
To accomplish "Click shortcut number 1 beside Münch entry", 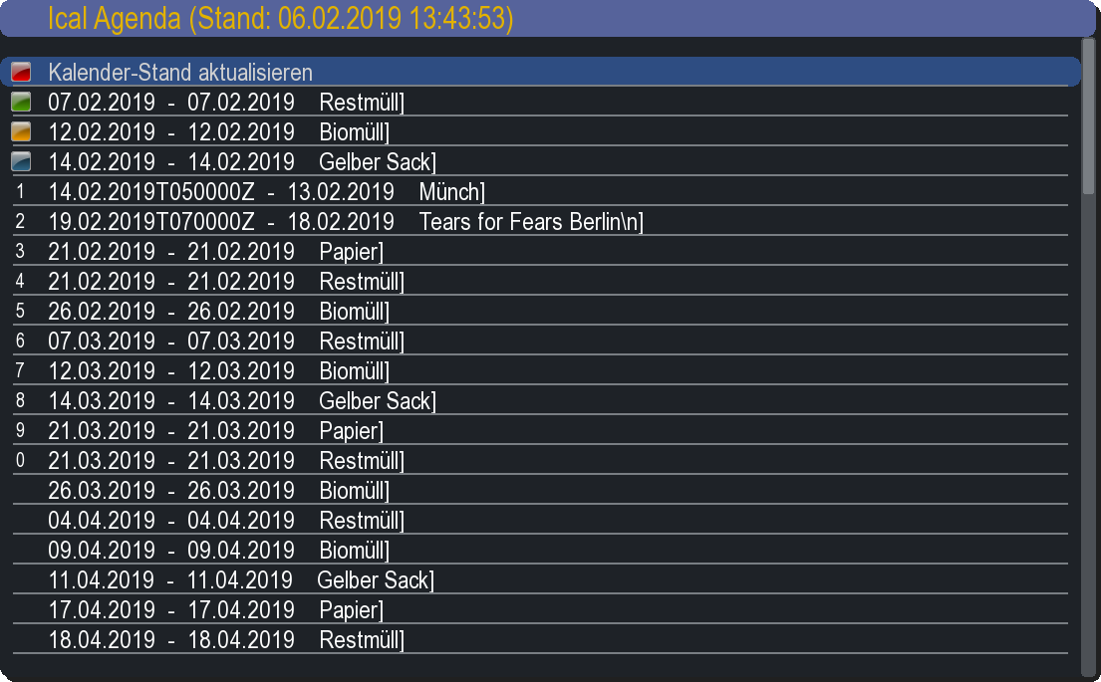I will (20, 191).
